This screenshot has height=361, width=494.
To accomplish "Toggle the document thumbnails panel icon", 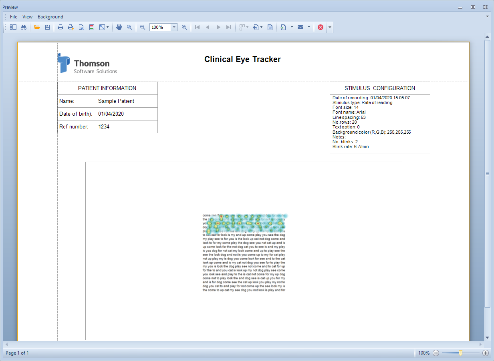I will click(13, 27).
